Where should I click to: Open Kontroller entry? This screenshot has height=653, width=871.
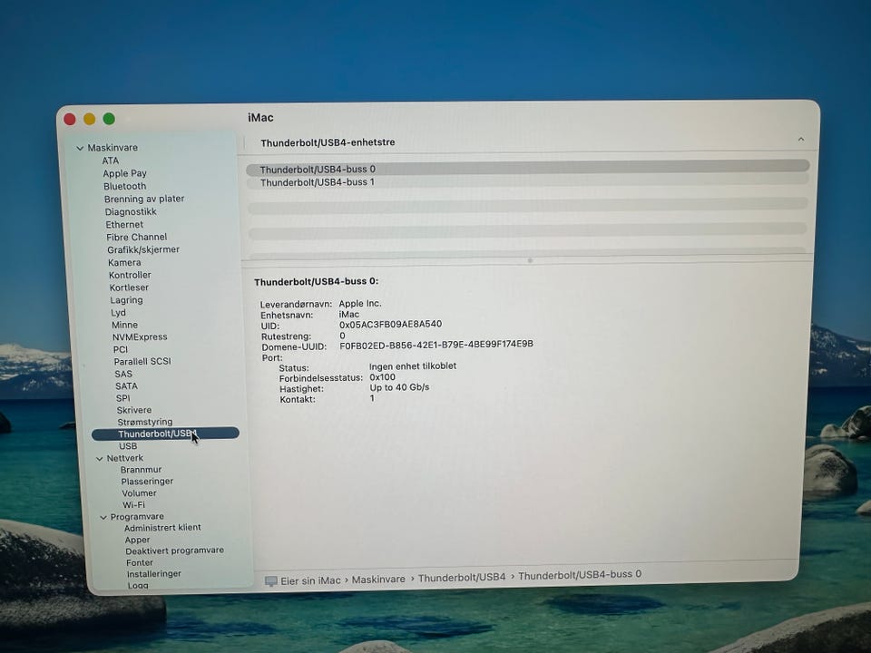(130, 275)
